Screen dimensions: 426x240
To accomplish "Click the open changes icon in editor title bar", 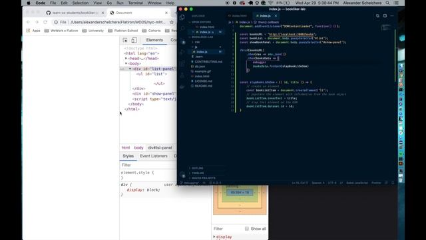I will point(377,16).
